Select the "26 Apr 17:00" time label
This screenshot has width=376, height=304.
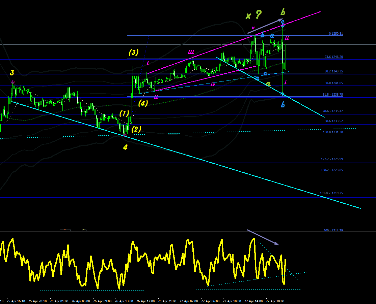click(x=145, y=301)
